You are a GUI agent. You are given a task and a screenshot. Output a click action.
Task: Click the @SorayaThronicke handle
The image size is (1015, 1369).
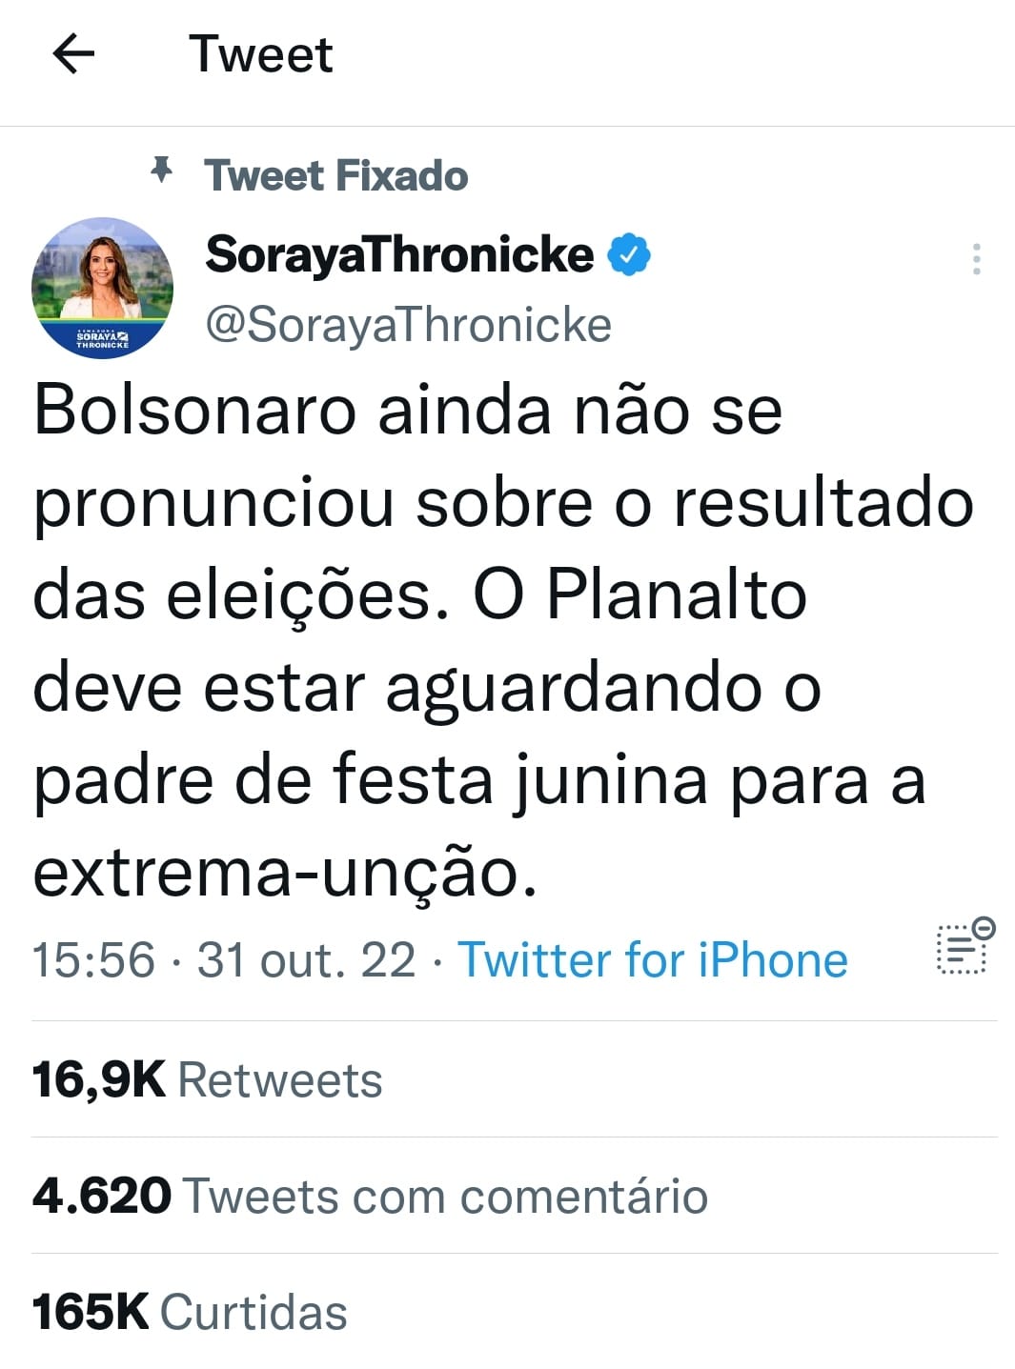pyautogui.click(x=408, y=325)
